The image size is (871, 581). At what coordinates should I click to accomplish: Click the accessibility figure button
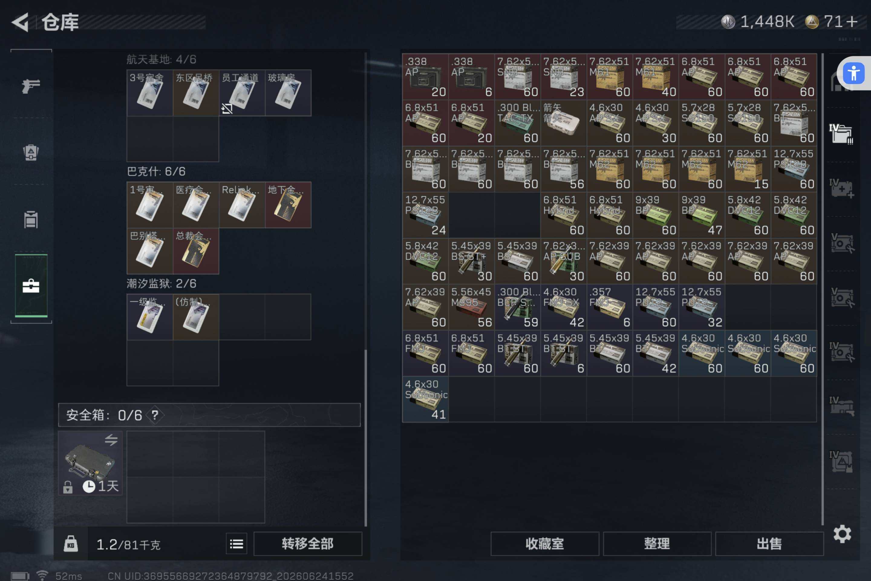click(x=853, y=73)
